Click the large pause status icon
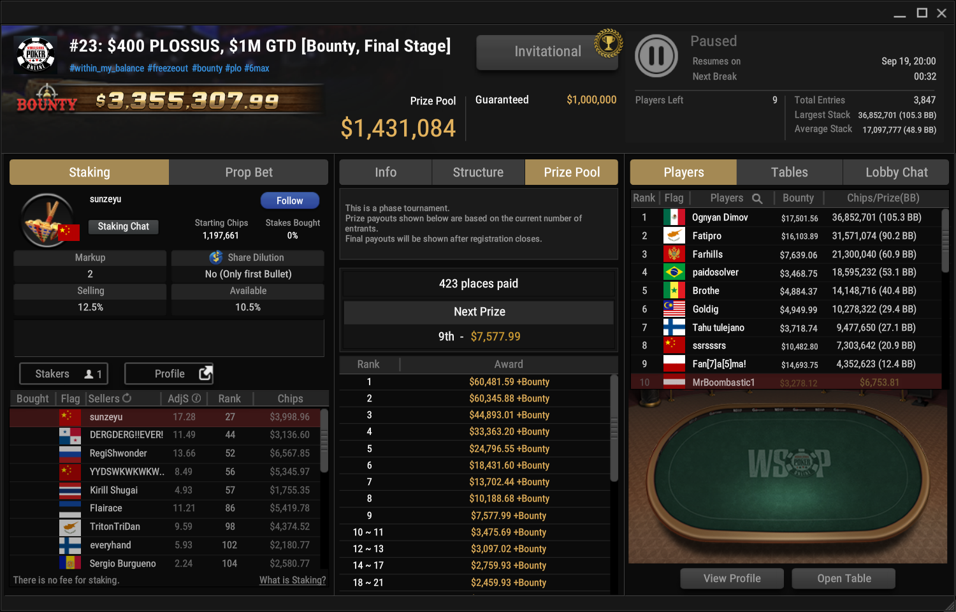 [656, 56]
